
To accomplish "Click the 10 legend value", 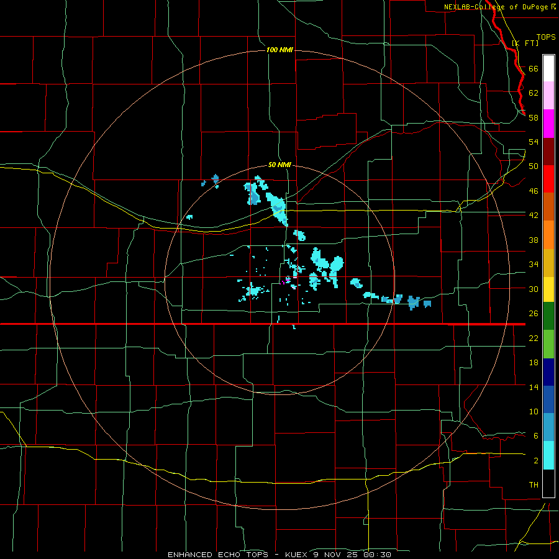I will point(534,411).
